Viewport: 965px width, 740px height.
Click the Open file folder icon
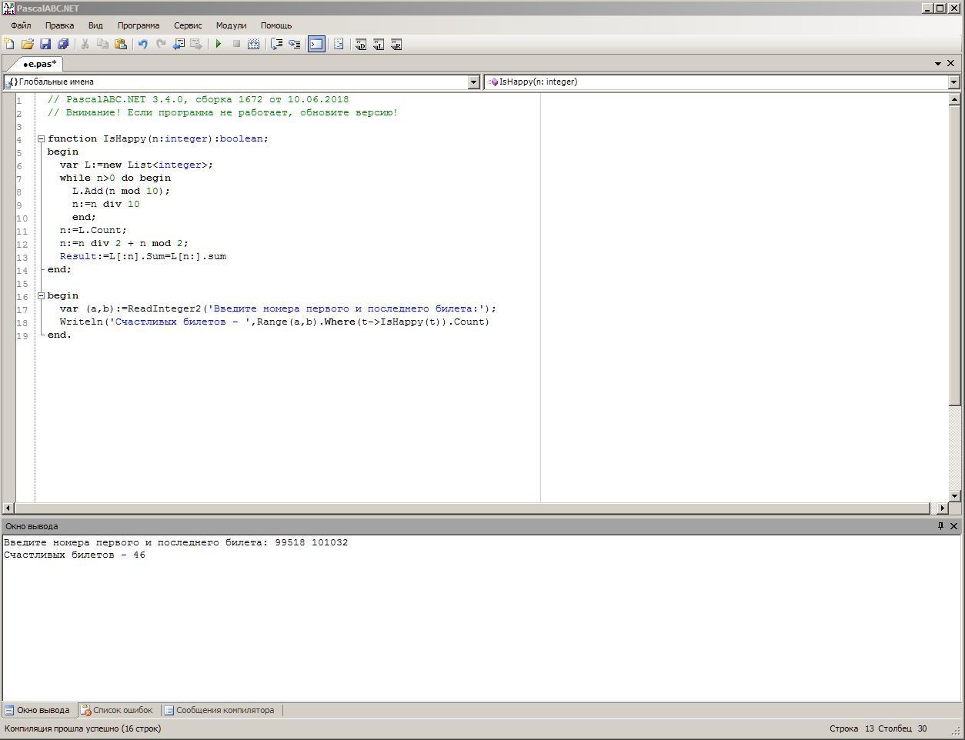point(27,45)
